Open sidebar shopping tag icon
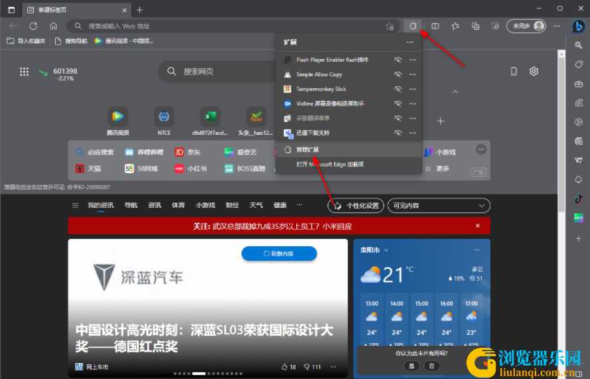 [x=578, y=64]
